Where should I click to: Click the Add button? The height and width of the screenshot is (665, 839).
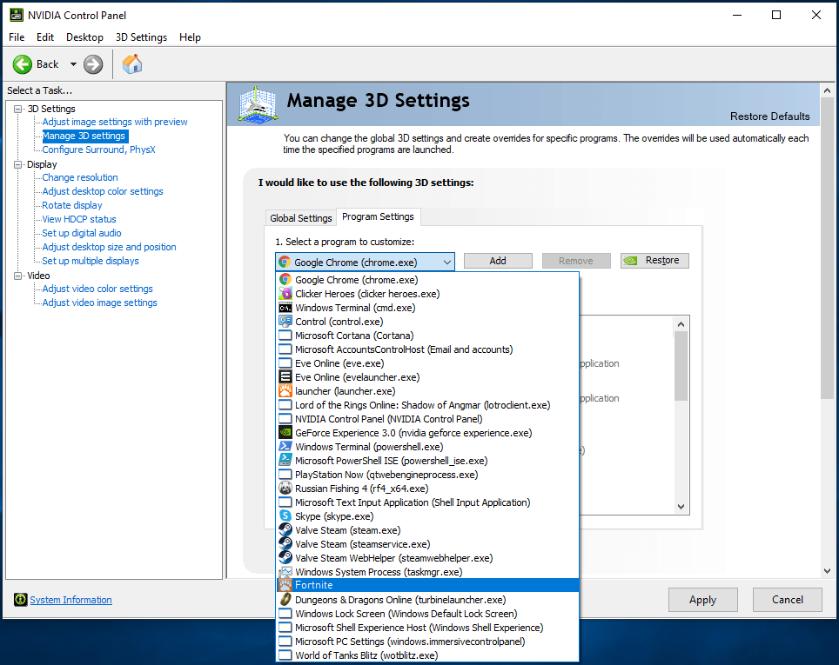click(x=498, y=260)
